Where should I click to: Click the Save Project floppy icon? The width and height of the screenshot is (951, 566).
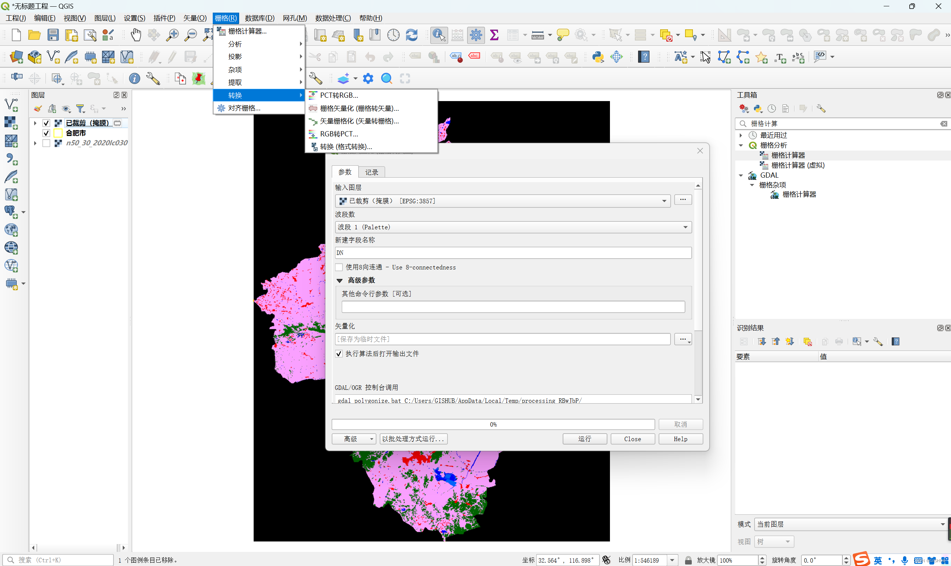click(x=53, y=35)
